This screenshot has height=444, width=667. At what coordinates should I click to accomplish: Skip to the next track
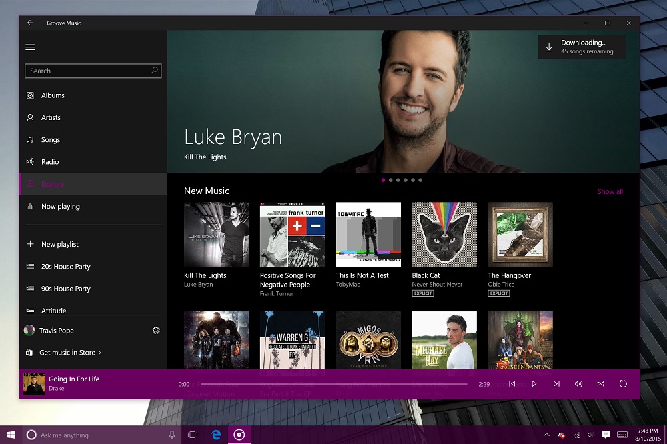(556, 384)
